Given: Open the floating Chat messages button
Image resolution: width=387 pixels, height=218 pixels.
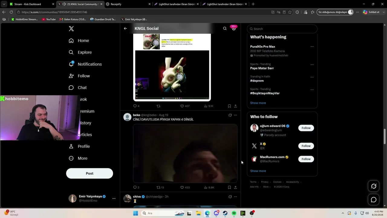Looking at the screenshot, I should pyautogui.click(x=374, y=200).
